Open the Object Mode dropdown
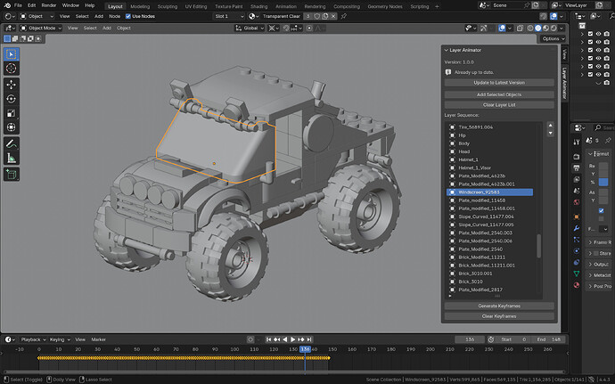Screen dimensions: 615x384 click(41, 29)
